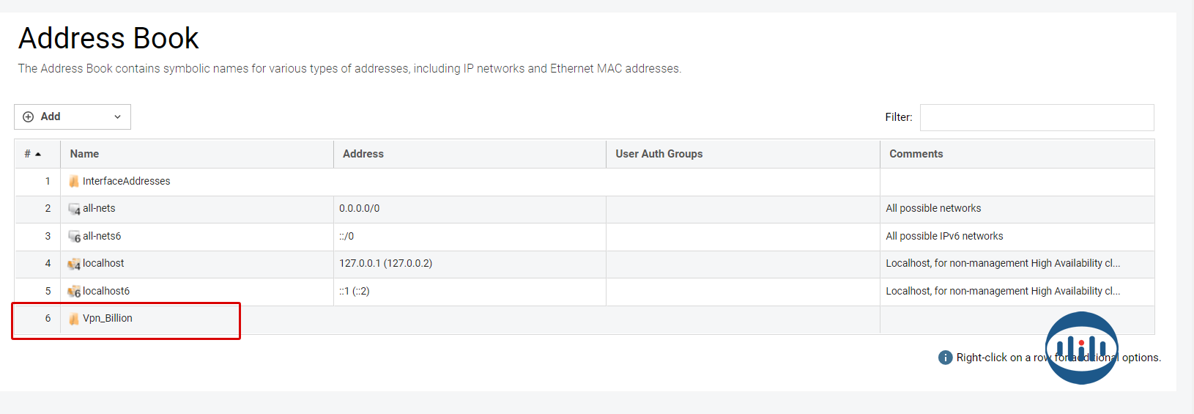1194x414 pixels.
Task: Click the User Auth Groups column header
Action: pyautogui.click(x=659, y=154)
